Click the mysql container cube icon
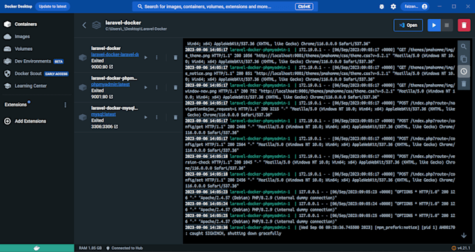Screen dimensions: 475x252 coord(82,118)
